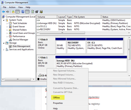The width and height of the screenshot is (131, 110).
Task: Click the Iomega HDD (N:) volume row icon
Action: 38,23
